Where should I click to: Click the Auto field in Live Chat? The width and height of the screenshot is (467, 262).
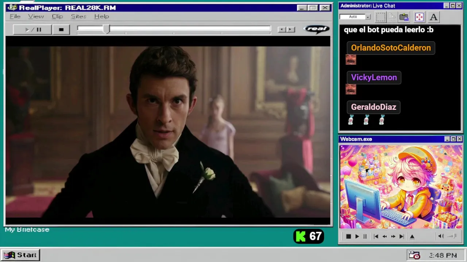pos(352,17)
